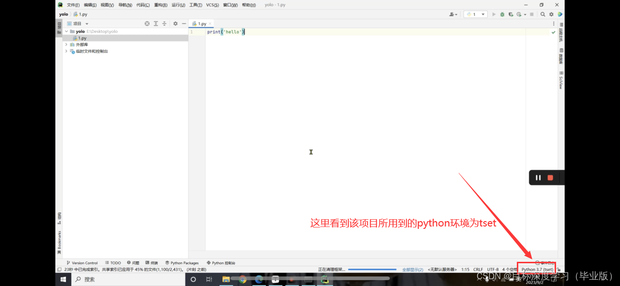The height and width of the screenshot is (286, 620).
Task: Open the Windows Start button
Action: [63, 279]
